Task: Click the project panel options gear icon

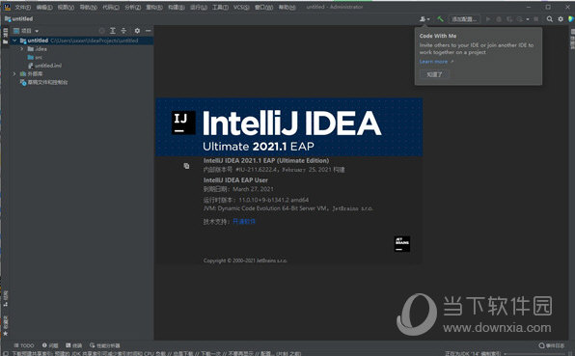Action: pos(137,31)
